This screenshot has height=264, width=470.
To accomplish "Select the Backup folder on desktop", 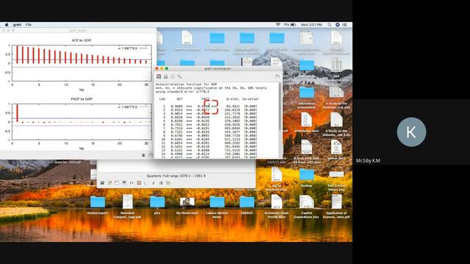I will coord(306,175).
